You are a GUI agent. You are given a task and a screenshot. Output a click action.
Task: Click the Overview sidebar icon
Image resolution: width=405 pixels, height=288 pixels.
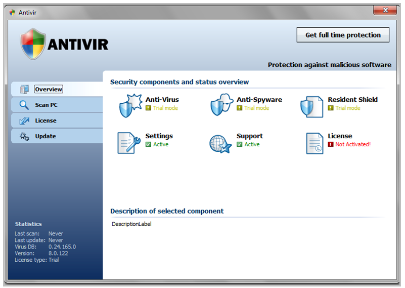[24, 89]
